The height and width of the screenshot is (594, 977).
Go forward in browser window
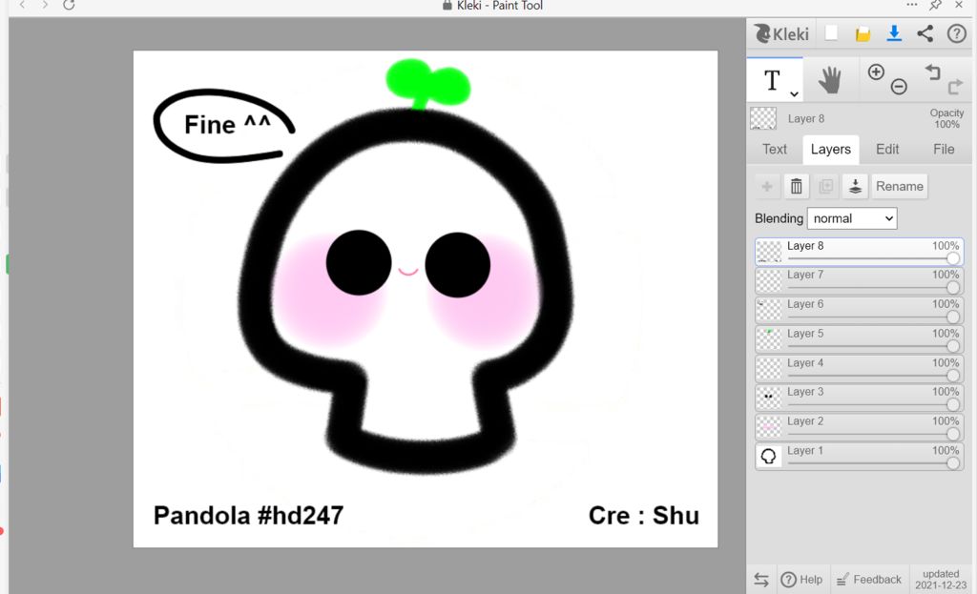click(45, 5)
